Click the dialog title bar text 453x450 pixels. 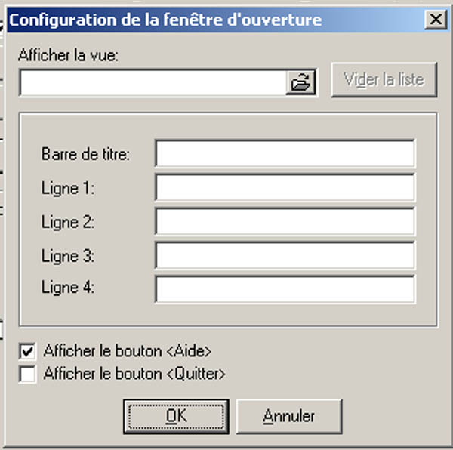pos(165,20)
